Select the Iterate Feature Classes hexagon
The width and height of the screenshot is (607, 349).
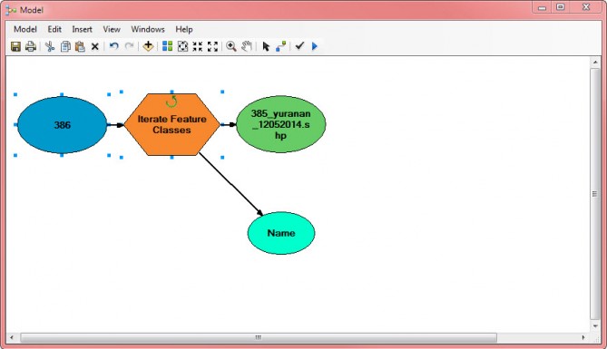[x=171, y=124]
